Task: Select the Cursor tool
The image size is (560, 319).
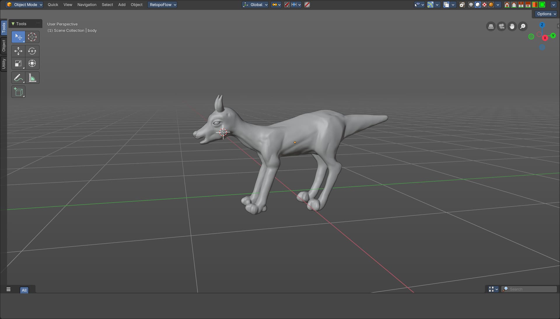Action: tap(32, 37)
